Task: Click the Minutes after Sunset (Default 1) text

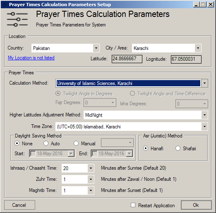Action: (x=132, y=190)
